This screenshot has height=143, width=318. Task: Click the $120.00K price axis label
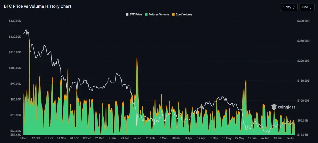point(15,37)
